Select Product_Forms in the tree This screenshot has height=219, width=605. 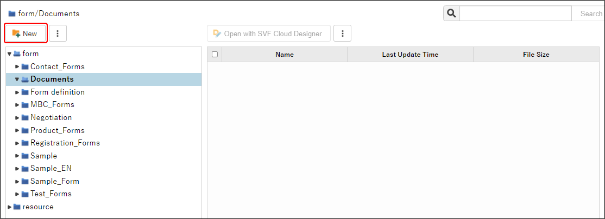[x=58, y=130]
